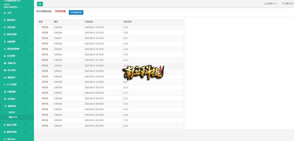Screen dimensions: 294x141
Task: Click the icon beside 游戏房间说明
Action: click(x=5, y=49)
